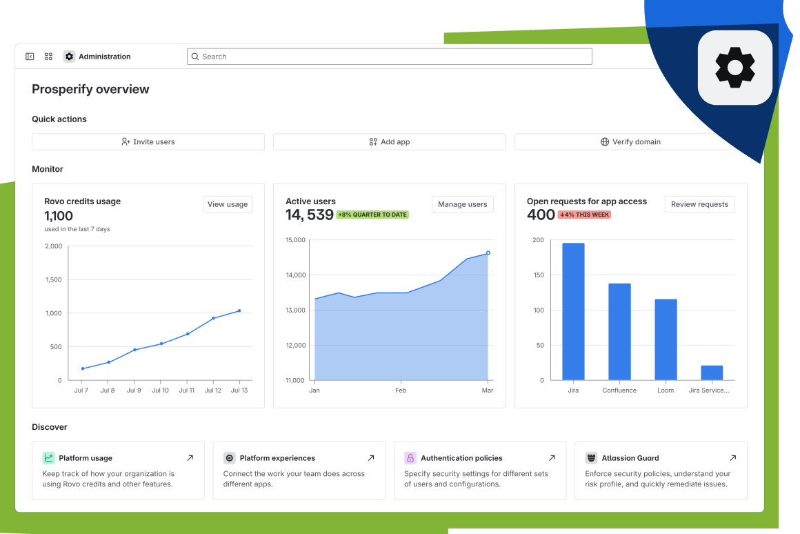Click the Atlassian Guard shield icon

tap(591, 458)
